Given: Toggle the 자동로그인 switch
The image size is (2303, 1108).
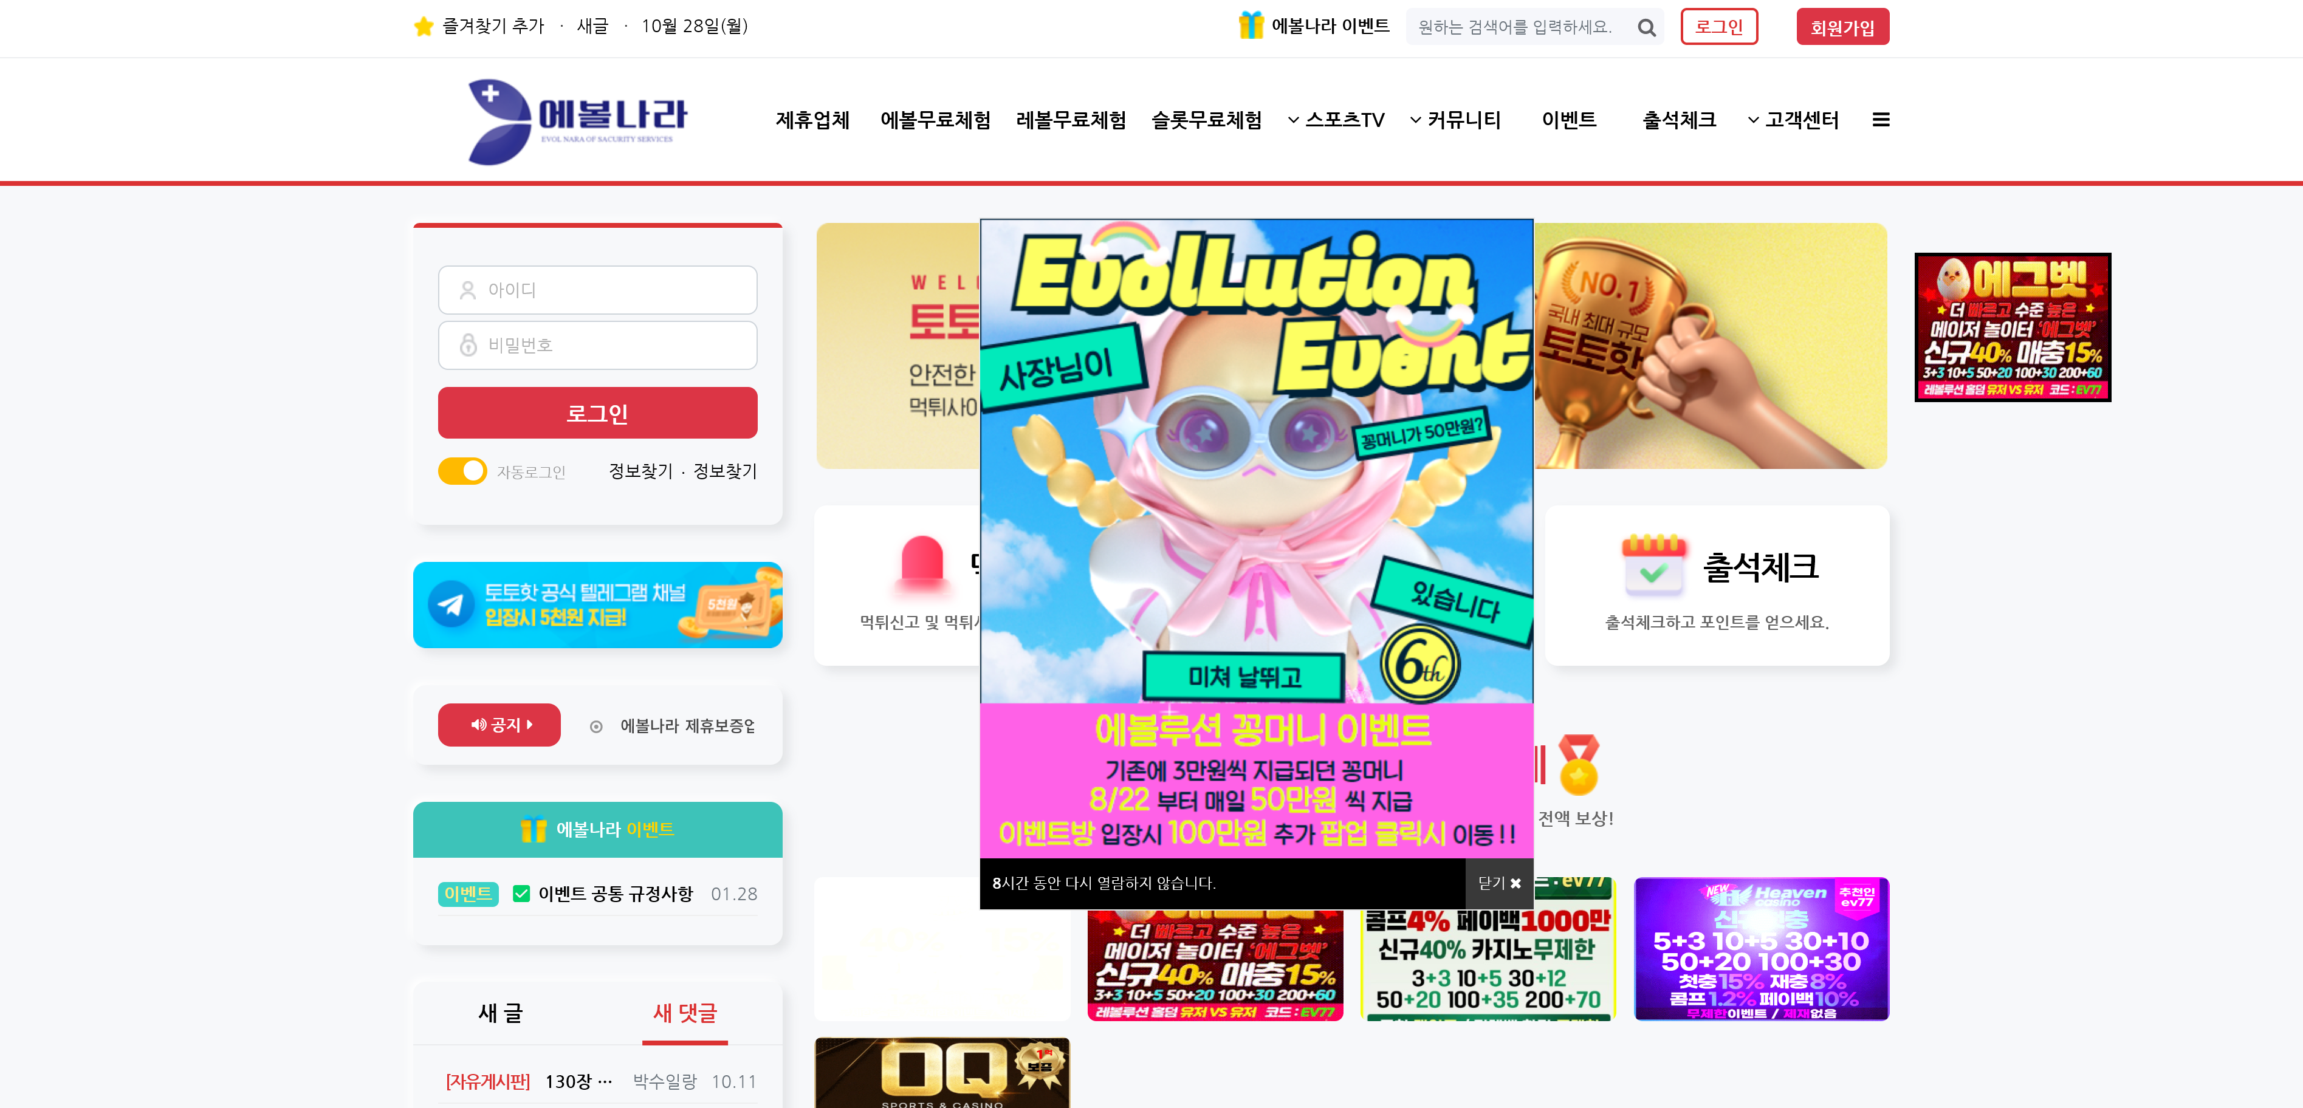Looking at the screenshot, I should pos(462,471).
